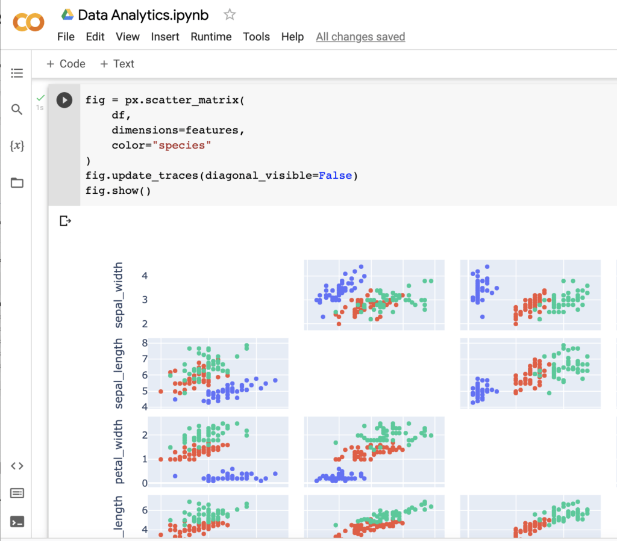The width and height of the screenshot is (617, 541).
Task: Click 'All changes saved' to view revisions
Action: pos(360,37)
